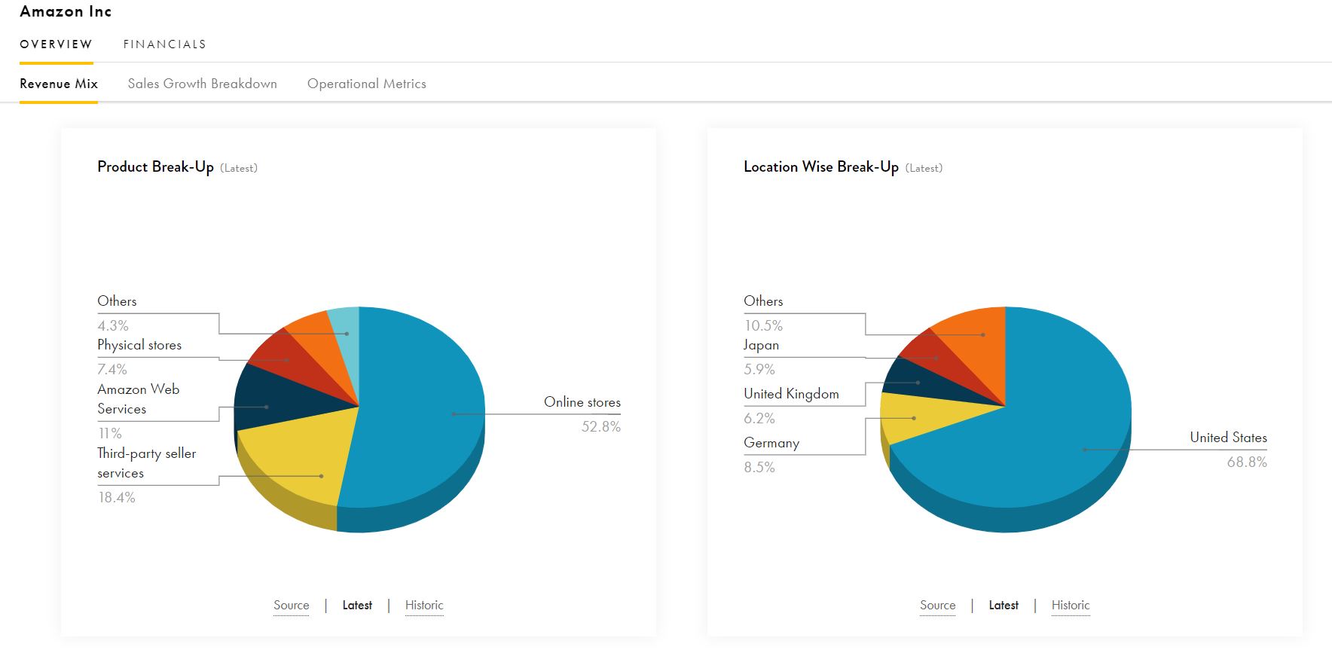The width and height of the screenshot is (1332, 653).
Task: Click the 4.3% value
Action: (x=113, y=326)
